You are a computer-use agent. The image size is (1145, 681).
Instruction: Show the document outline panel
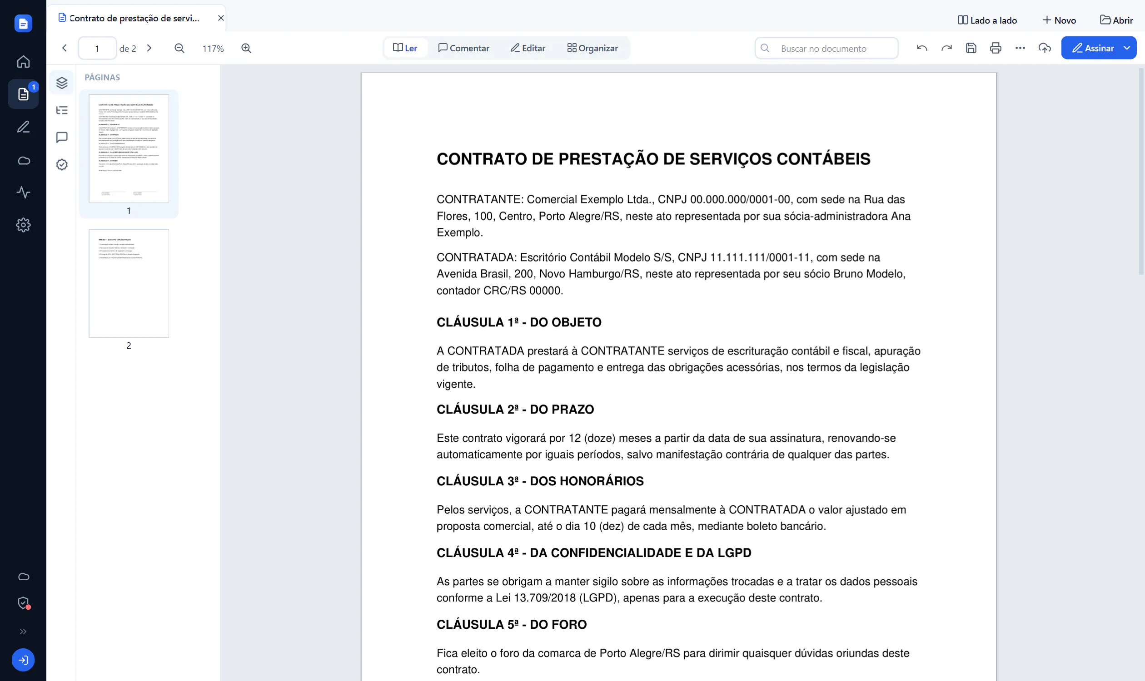(x=61, y=110)
